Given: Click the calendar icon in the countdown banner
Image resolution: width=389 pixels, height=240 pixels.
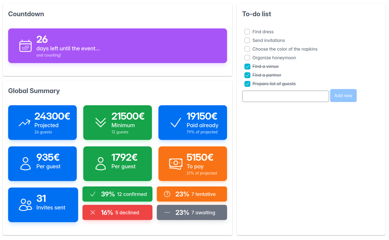Looking at the screenshot, I should [x=25, y=46].
